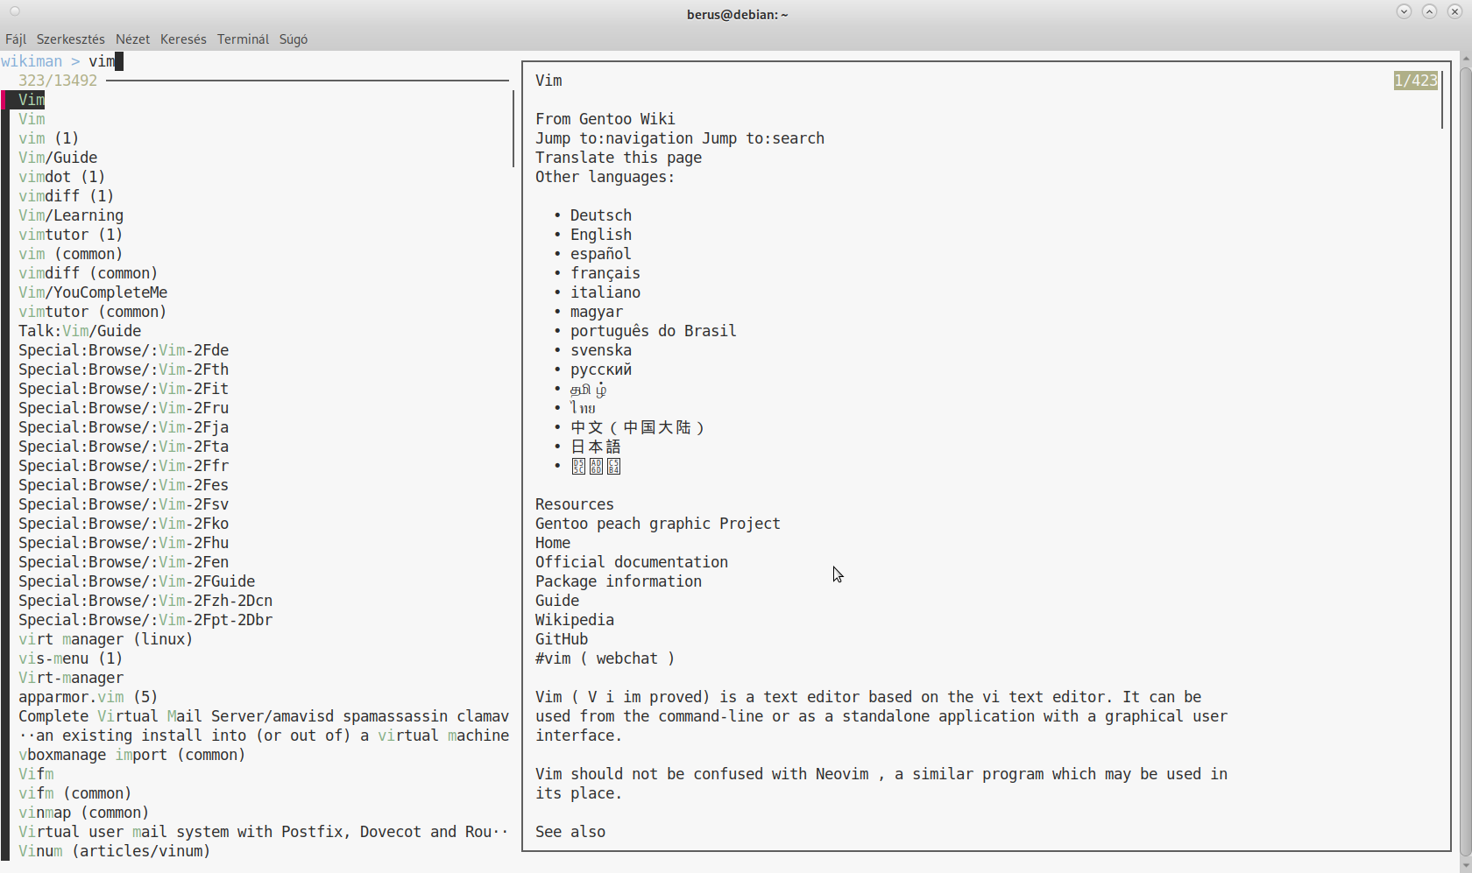Click 'GitHub' in preview resources

[x=562, y=639]
